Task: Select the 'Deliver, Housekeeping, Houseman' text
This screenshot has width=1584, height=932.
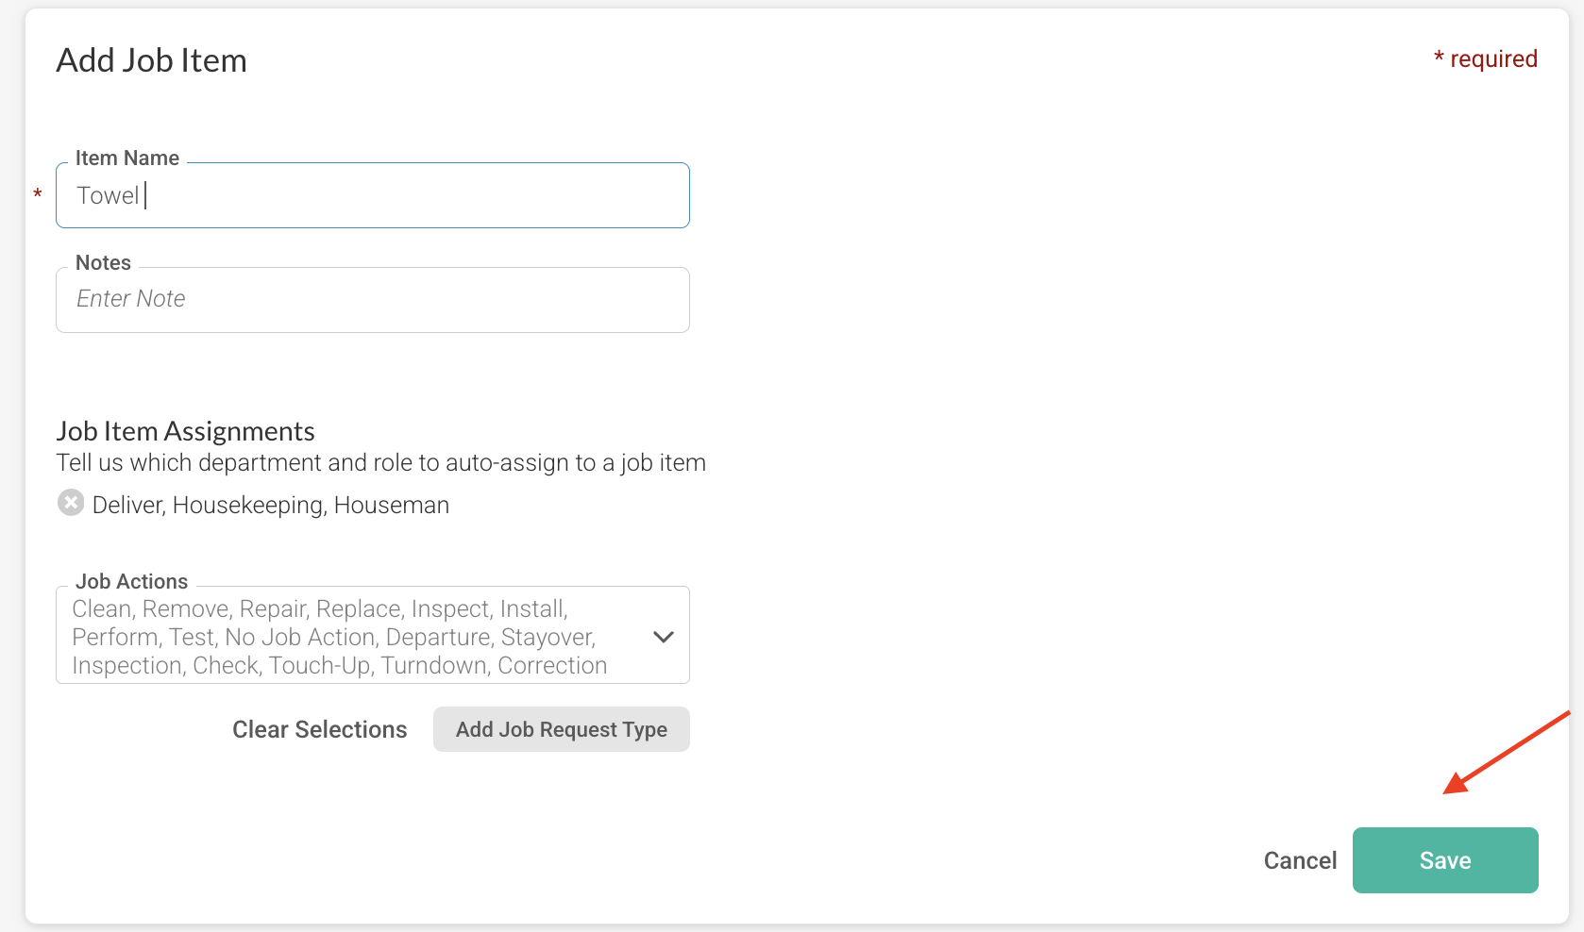Action: [x=271, y=506]
